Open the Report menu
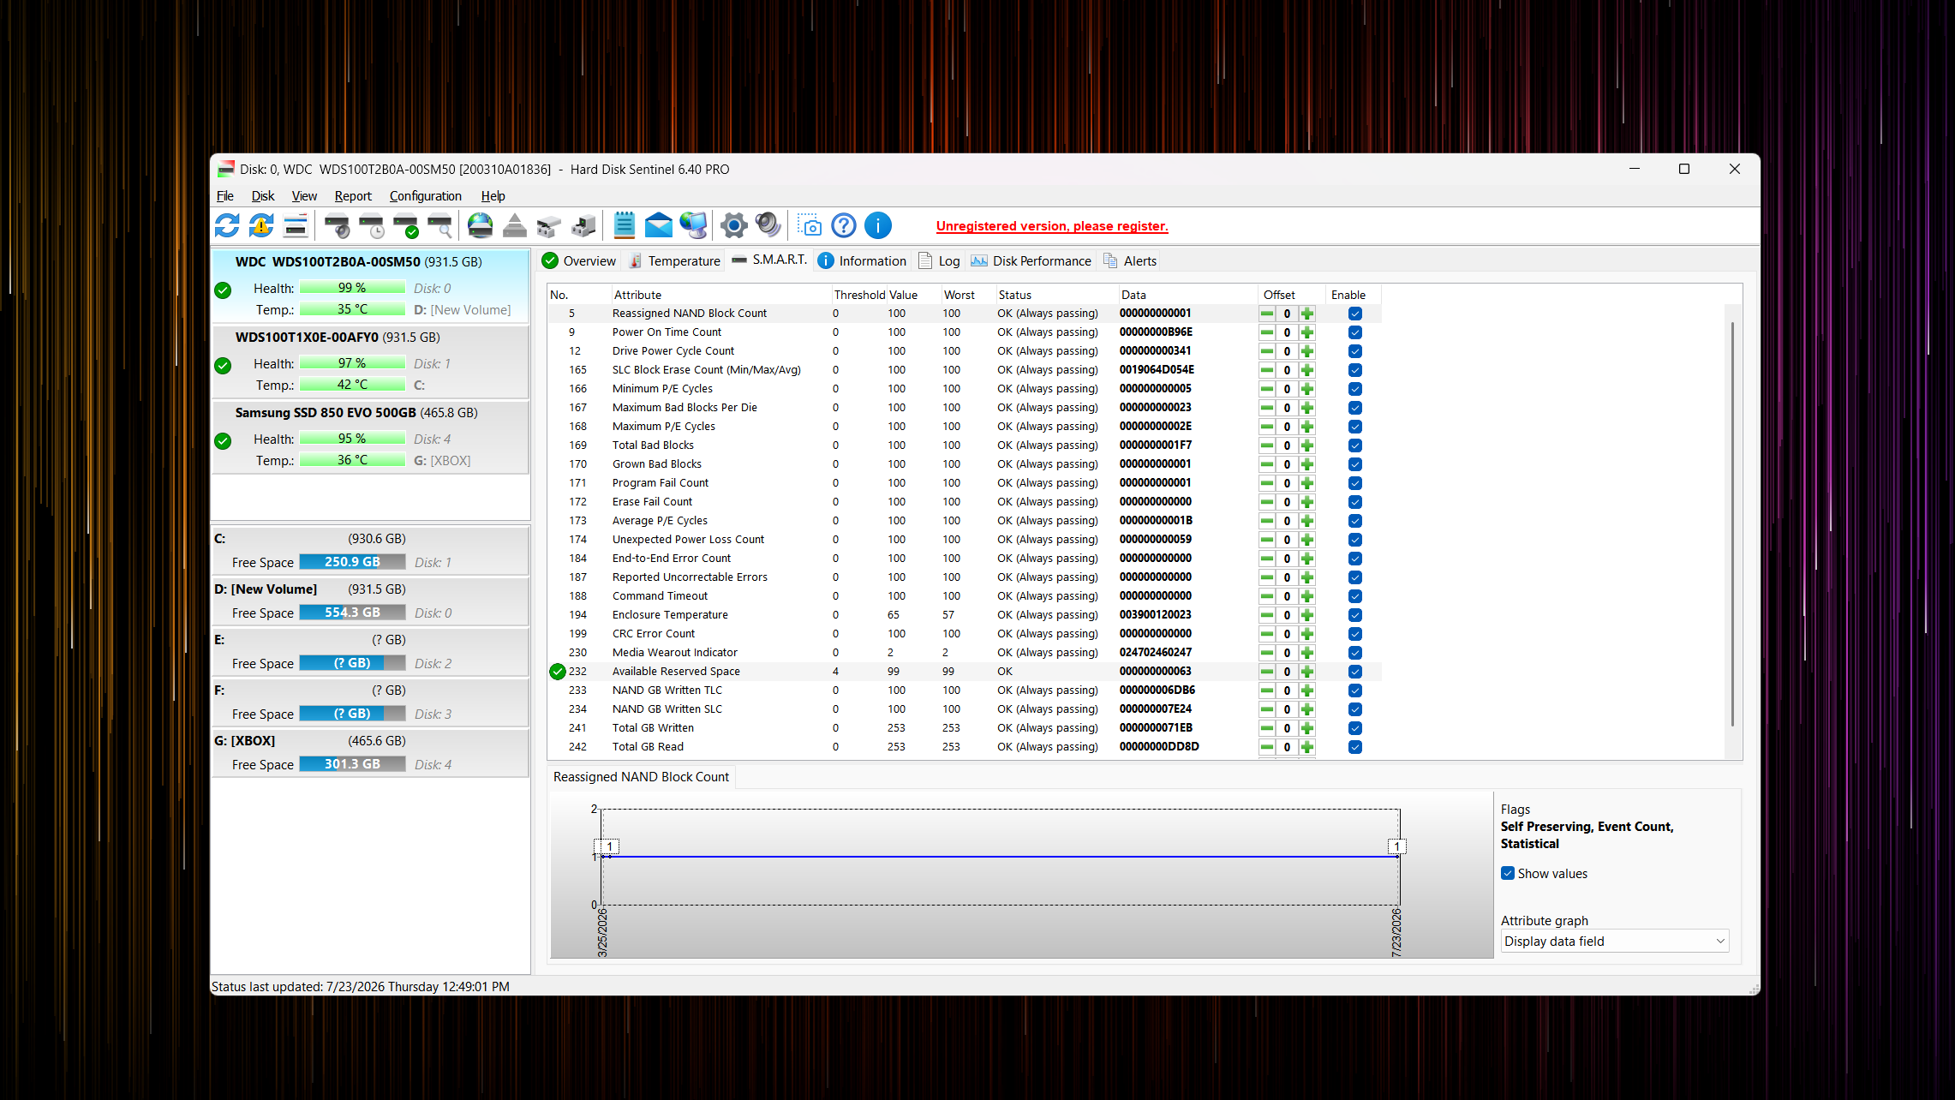 pyautogui.click(x=353, y=196)
